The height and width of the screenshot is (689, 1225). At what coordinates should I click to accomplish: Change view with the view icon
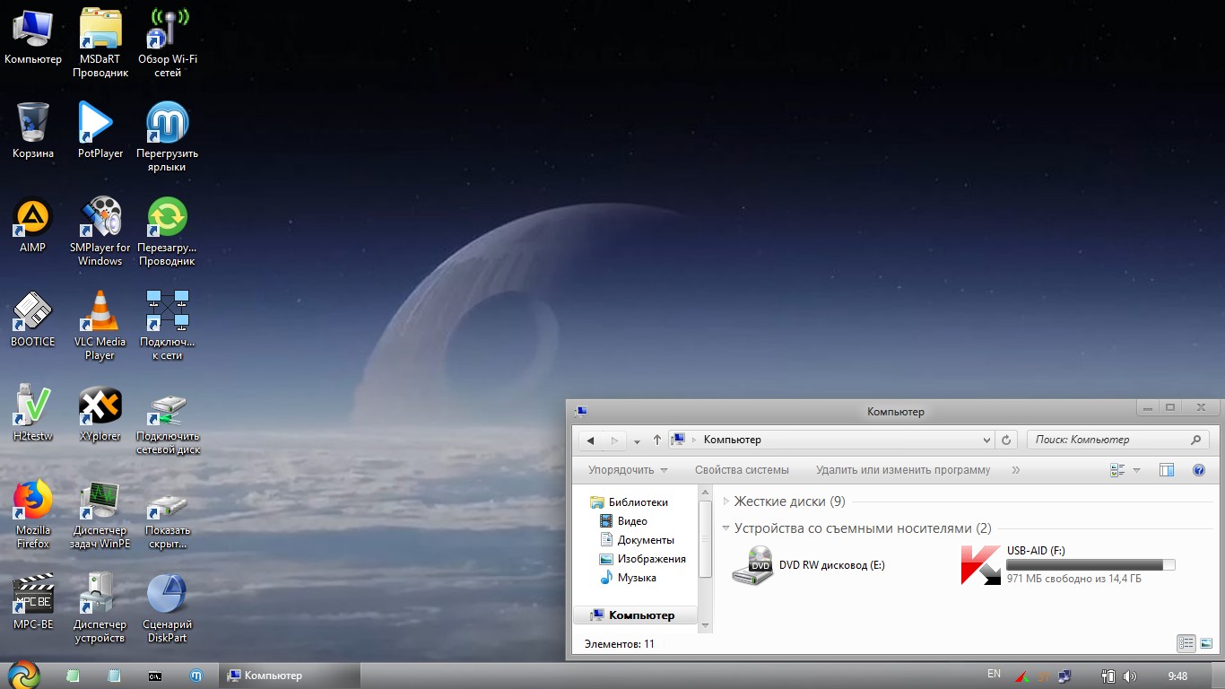[x=1117, y=470]
